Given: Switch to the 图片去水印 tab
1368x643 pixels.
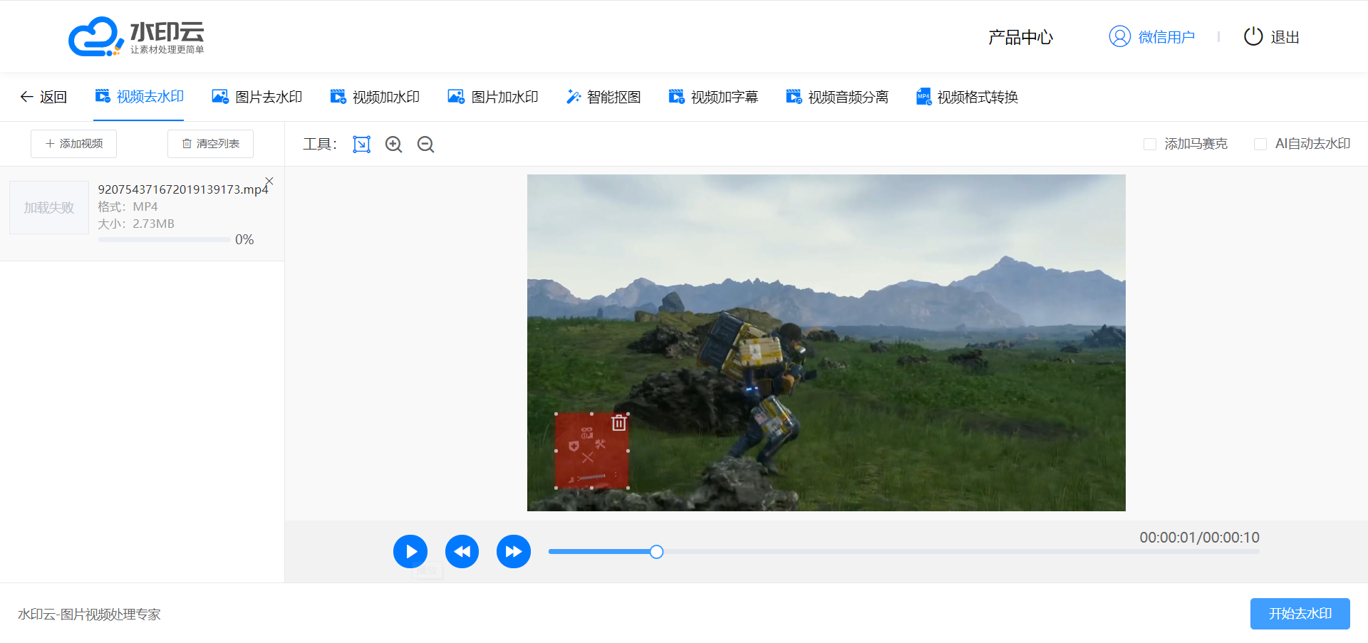Looking at the screenshot, I should 257,97.
